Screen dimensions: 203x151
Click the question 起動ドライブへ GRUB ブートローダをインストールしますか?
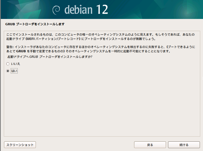click(x=50, y=57)
